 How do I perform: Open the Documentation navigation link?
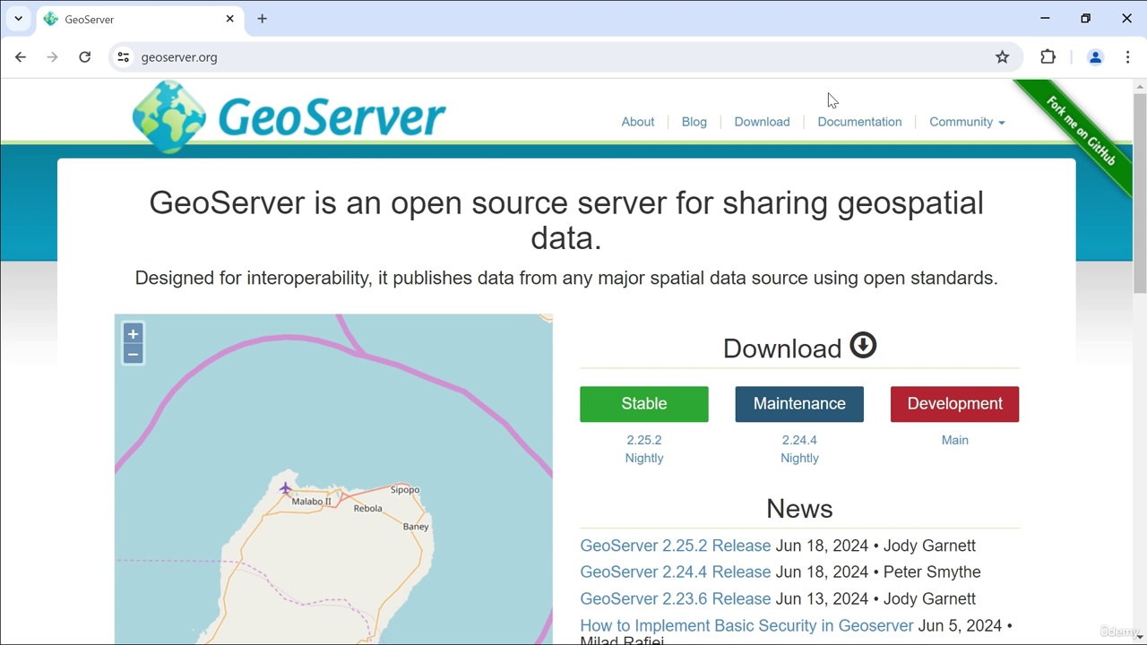click(859, 122)
